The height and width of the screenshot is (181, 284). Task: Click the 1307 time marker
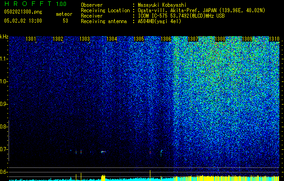(x=193, y=39)
